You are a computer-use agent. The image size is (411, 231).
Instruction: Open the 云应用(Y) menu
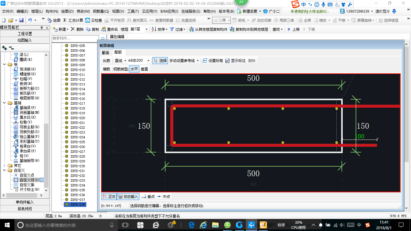pos(150,11)
